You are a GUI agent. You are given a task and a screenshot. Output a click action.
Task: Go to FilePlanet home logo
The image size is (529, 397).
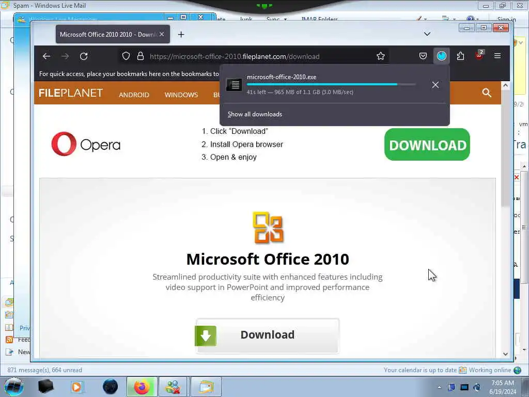pos(70,93)
